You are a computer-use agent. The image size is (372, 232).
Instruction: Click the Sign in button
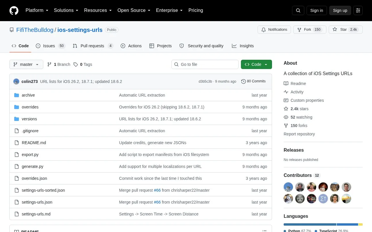(x=316, y=10)
